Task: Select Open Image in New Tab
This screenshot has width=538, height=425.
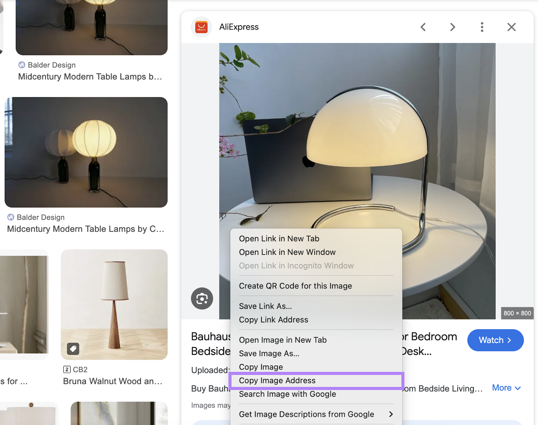Action: tap(316, 340)
